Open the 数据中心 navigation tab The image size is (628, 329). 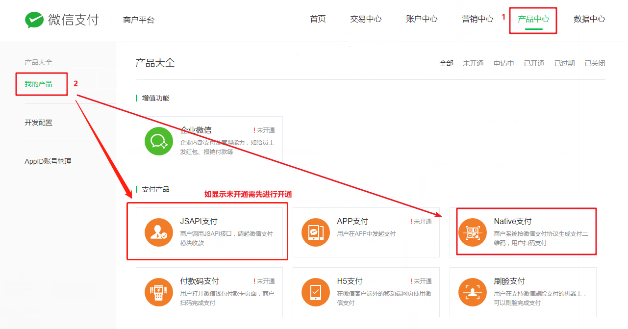(x=589, y=19)
